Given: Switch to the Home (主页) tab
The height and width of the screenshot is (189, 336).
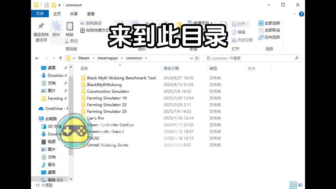Looking at the screenshot, I should [57, 14].
